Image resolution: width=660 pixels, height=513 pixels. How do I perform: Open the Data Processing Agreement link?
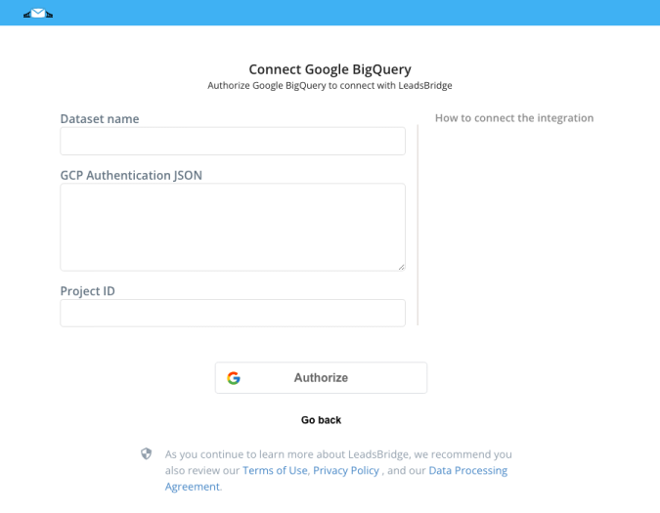point(468,470)
